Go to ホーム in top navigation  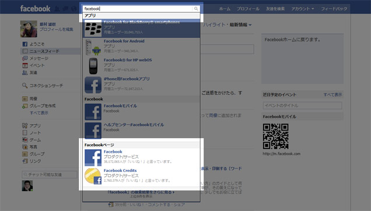pos(225,9)
